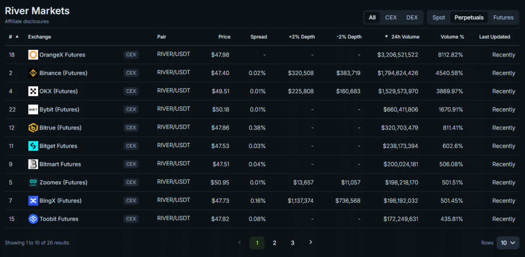This screenshot has height=257, width=525.
Task: Click the Bybit exchange logo icon
Action: pyautogui.click(x=33, y=109)
